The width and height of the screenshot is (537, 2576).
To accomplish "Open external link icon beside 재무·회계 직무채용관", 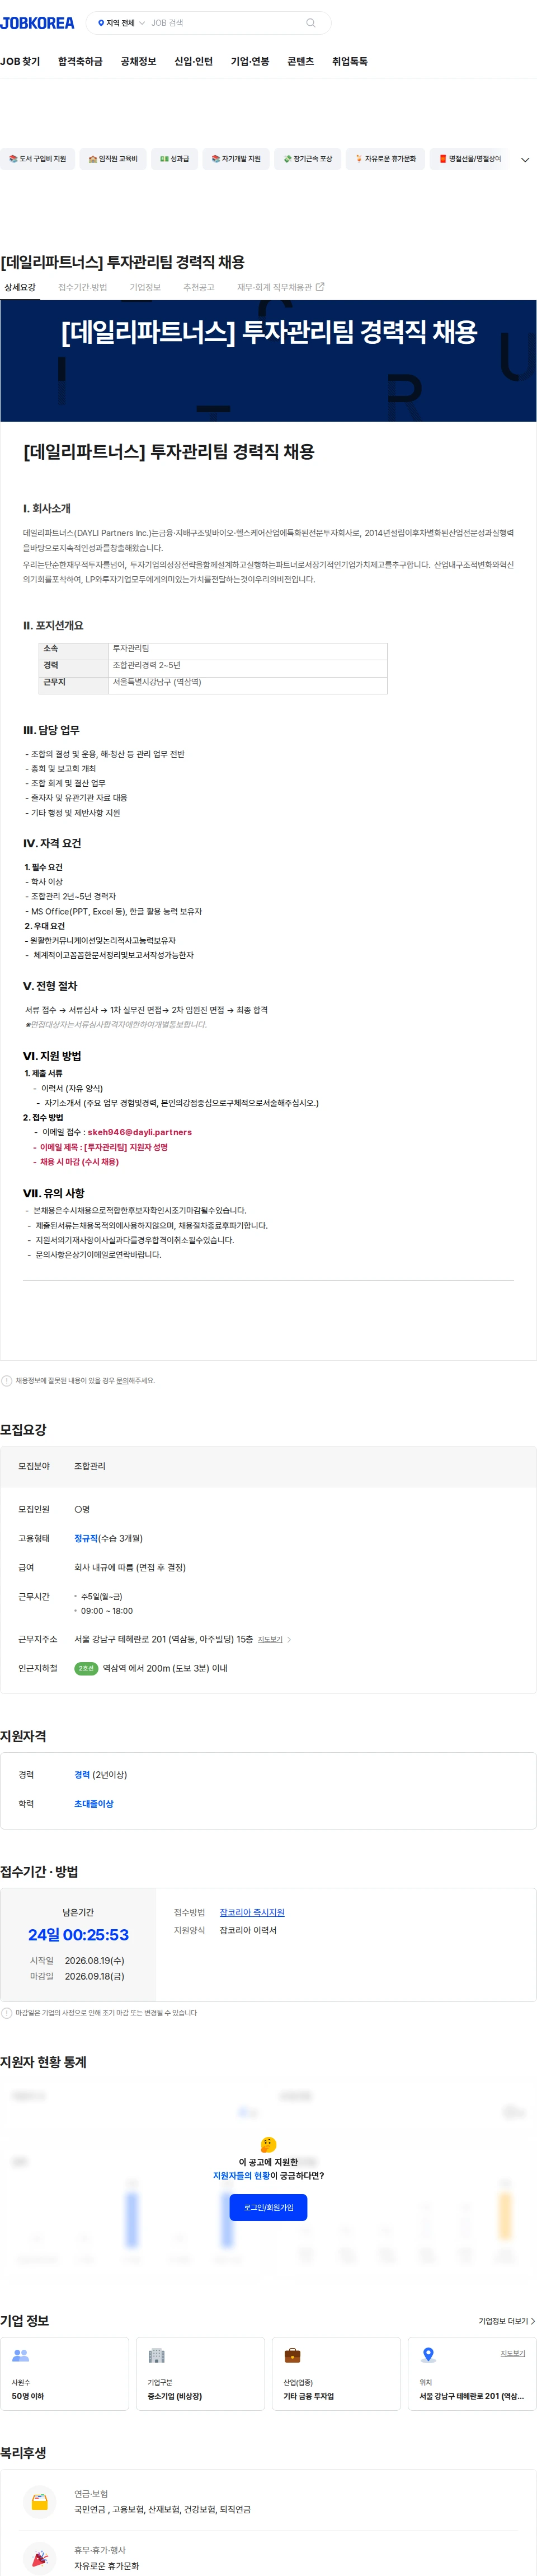I will point(319,288).
